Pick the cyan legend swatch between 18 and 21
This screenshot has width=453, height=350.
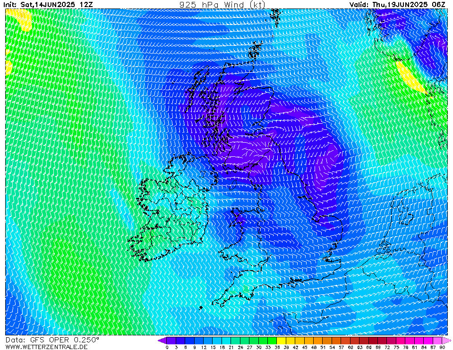tap(226, 341)
